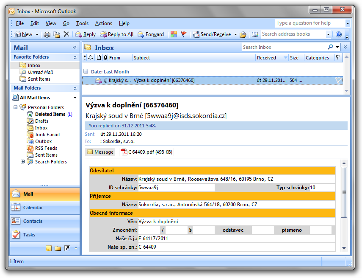Click the red Follow Up flag icon
The width and height of the screenshot is (362, 278).
(183, 34)
